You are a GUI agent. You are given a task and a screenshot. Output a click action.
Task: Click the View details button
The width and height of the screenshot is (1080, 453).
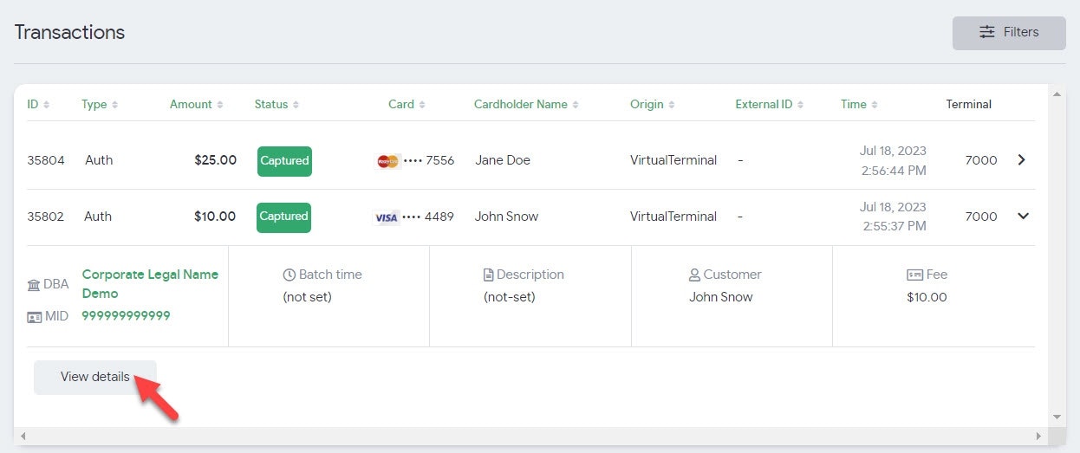point(95,378)
